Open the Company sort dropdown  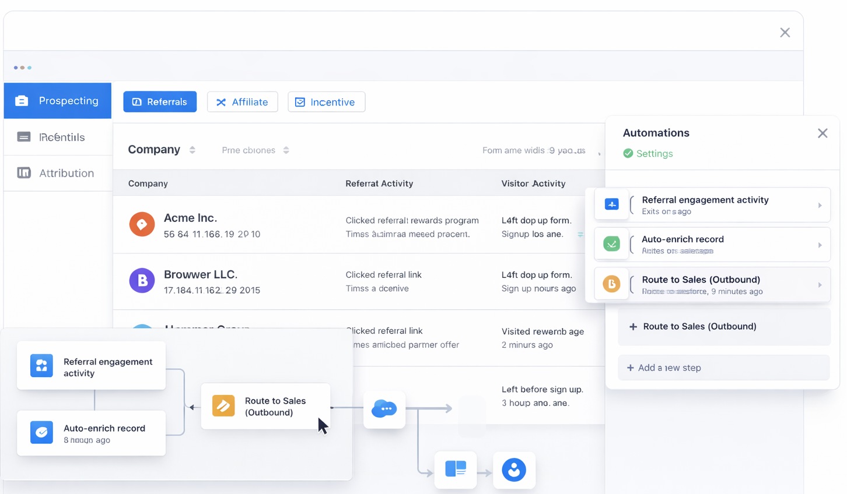click(x=192, y=150)
